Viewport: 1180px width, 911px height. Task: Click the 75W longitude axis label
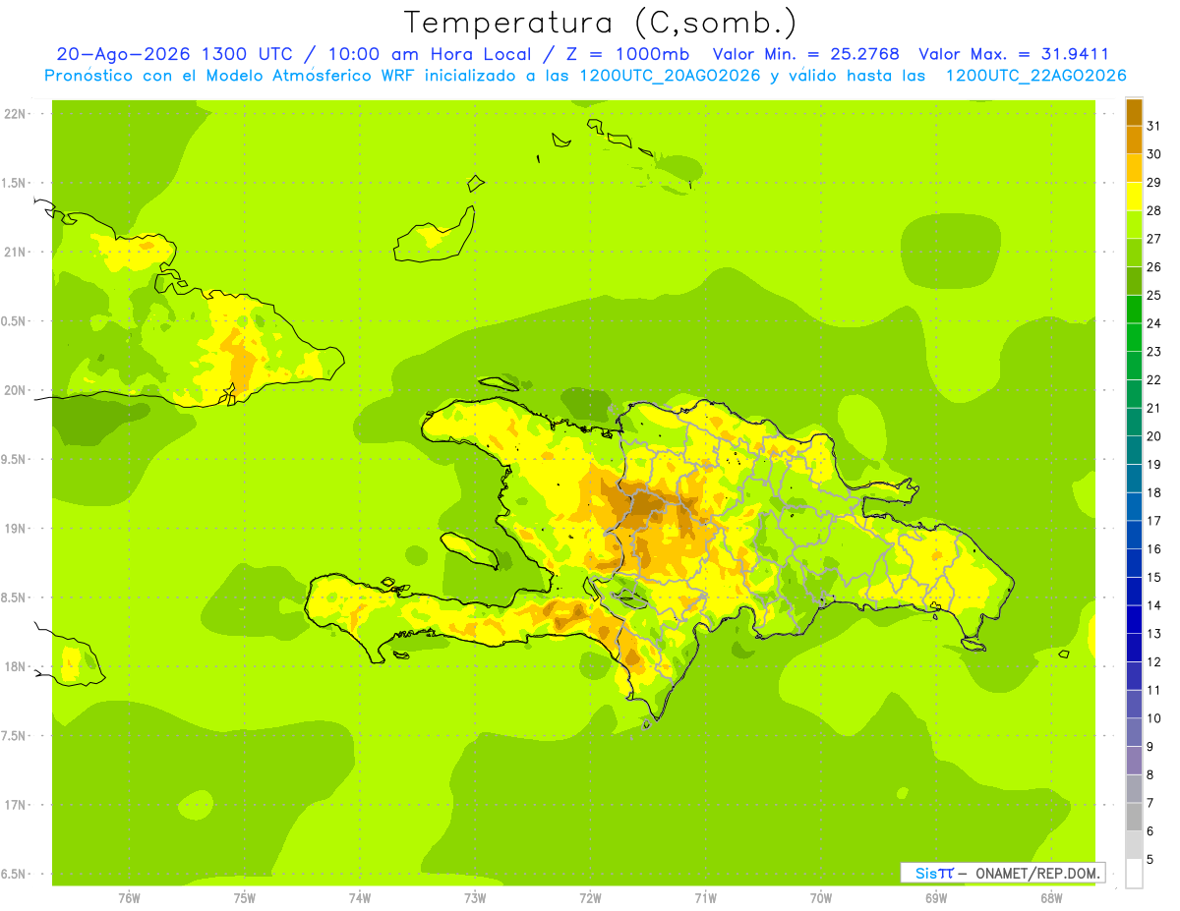click(245, 898)
